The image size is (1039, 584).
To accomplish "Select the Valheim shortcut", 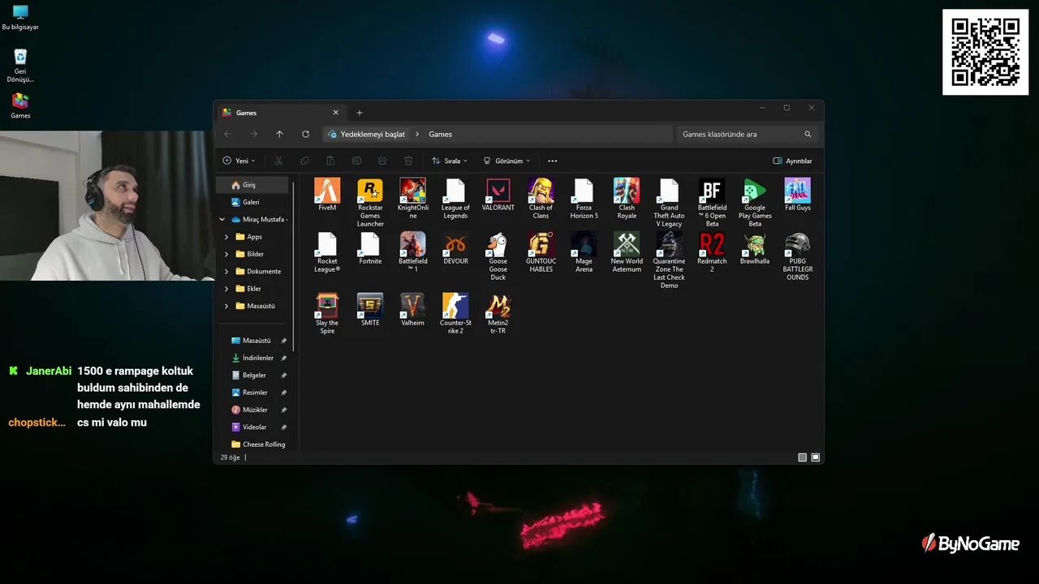I will (412, 310).
